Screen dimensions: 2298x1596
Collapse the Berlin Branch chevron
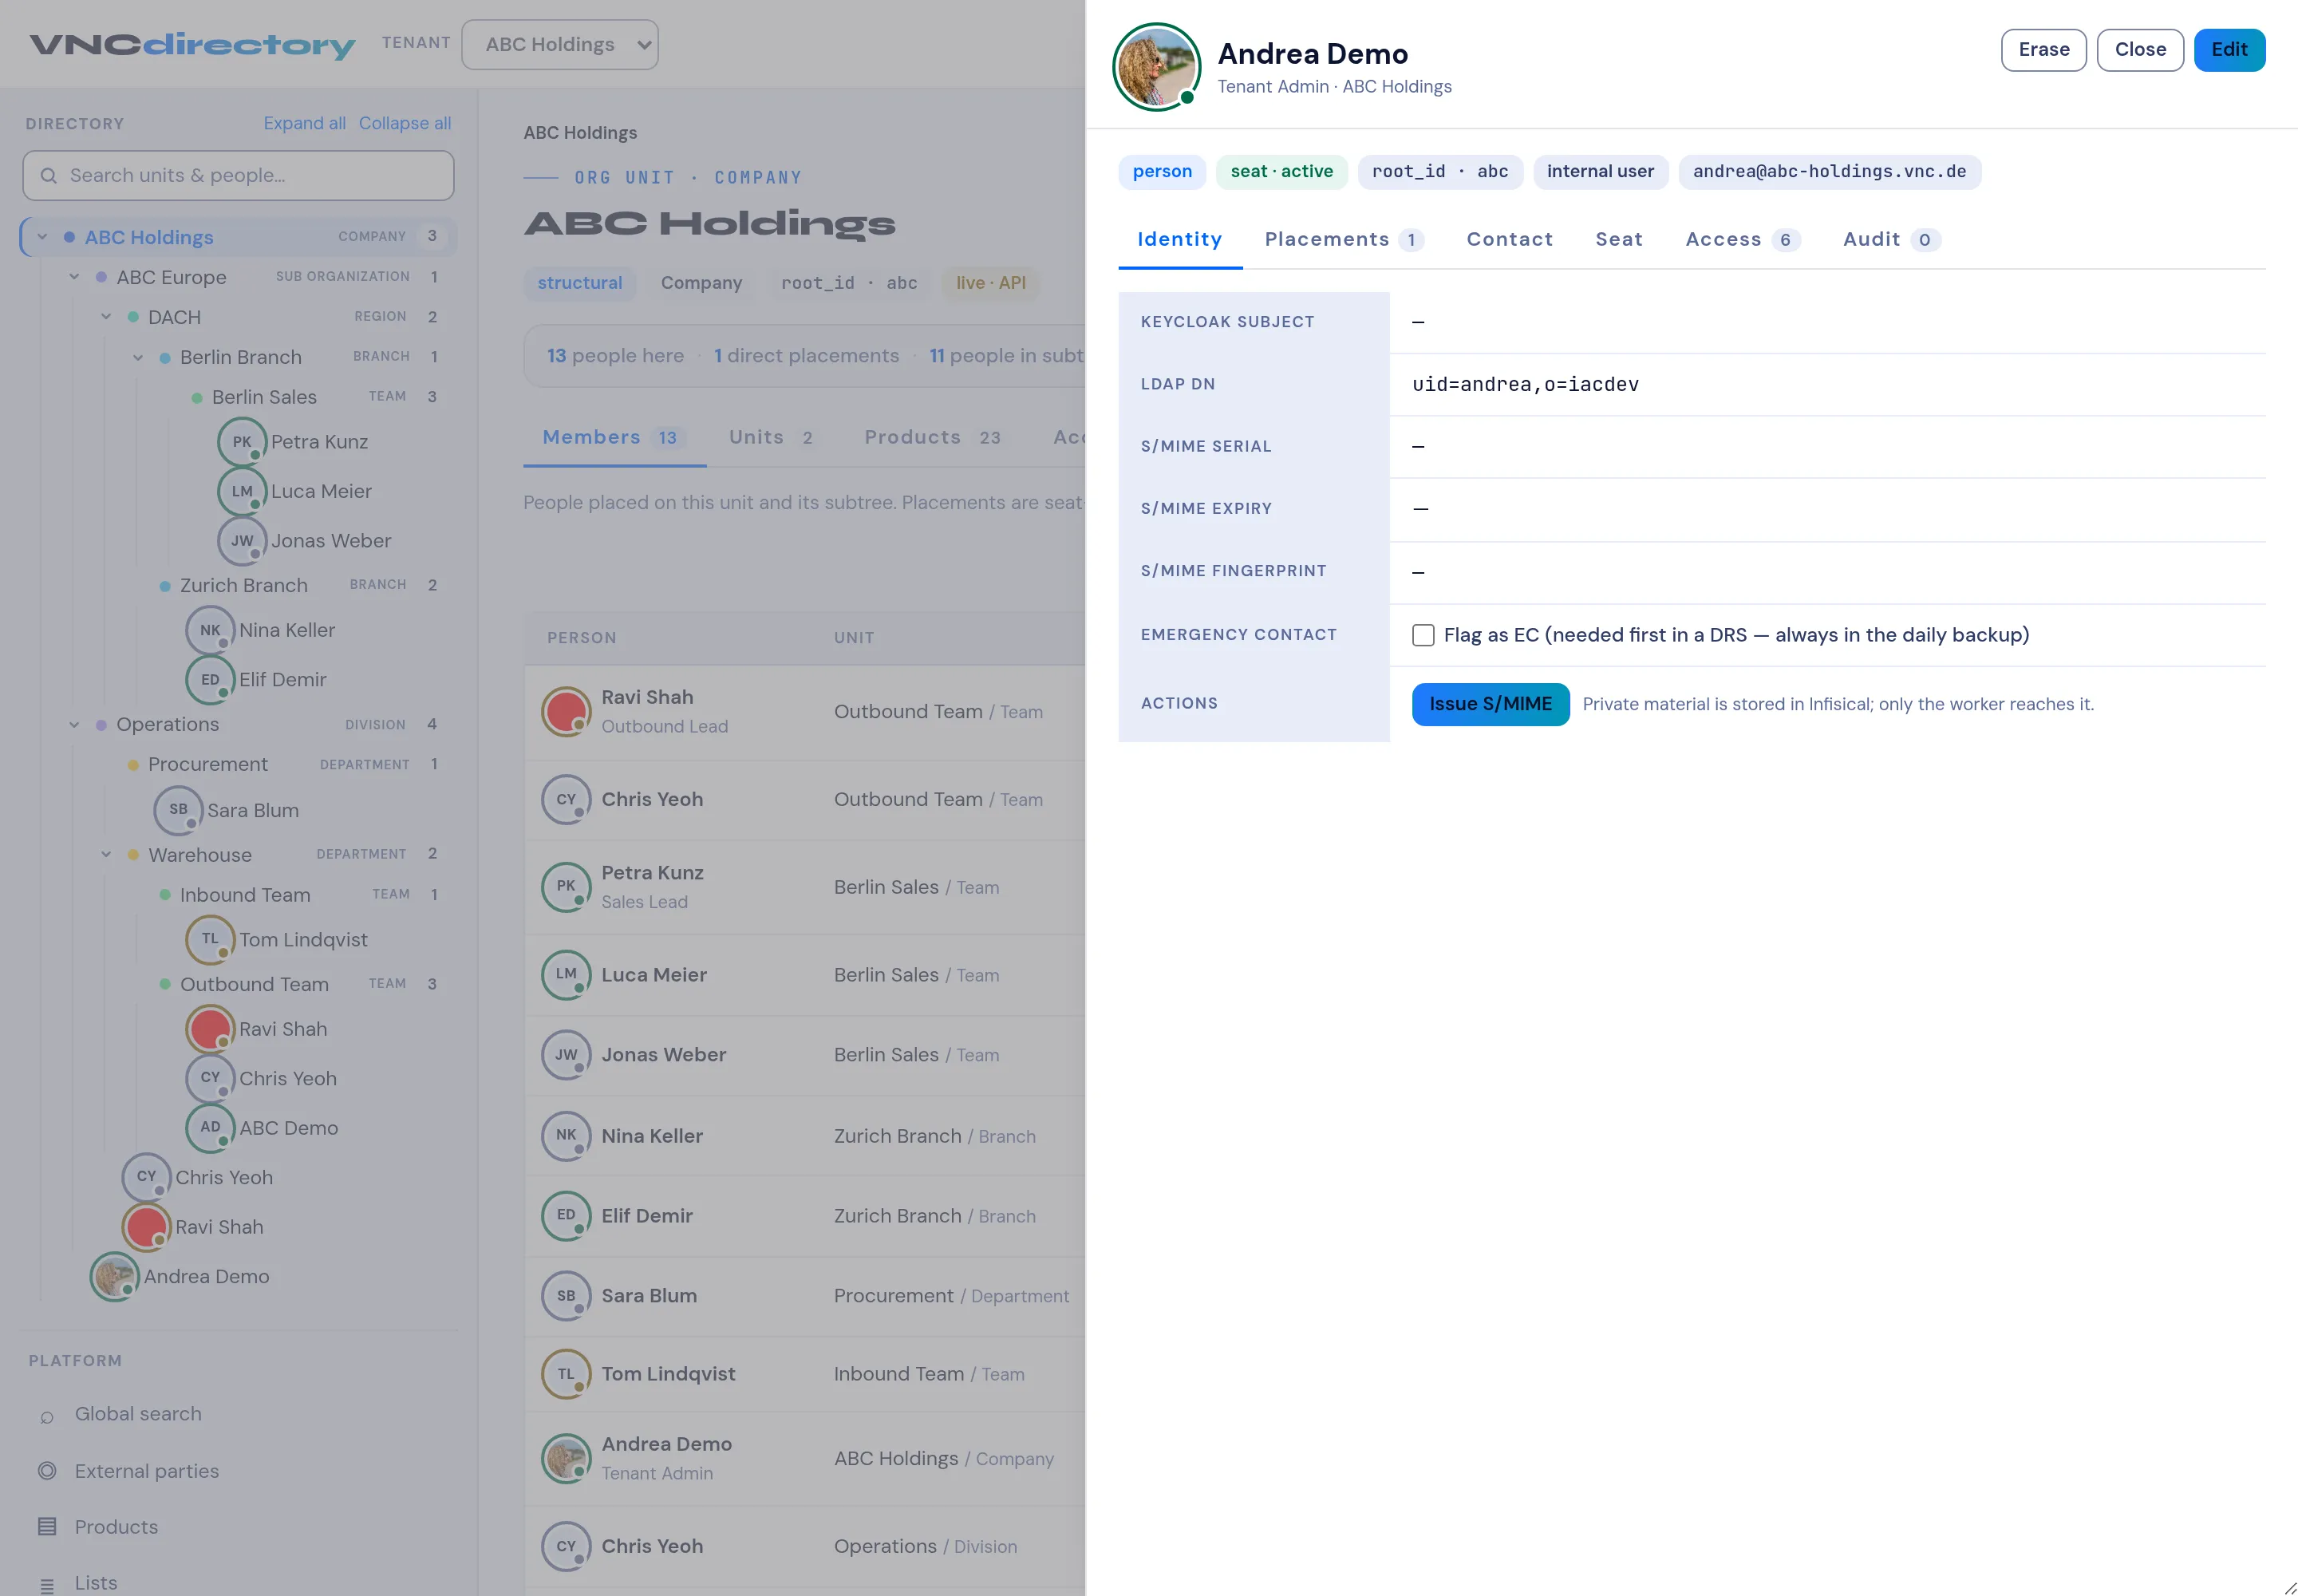[138, 357]
